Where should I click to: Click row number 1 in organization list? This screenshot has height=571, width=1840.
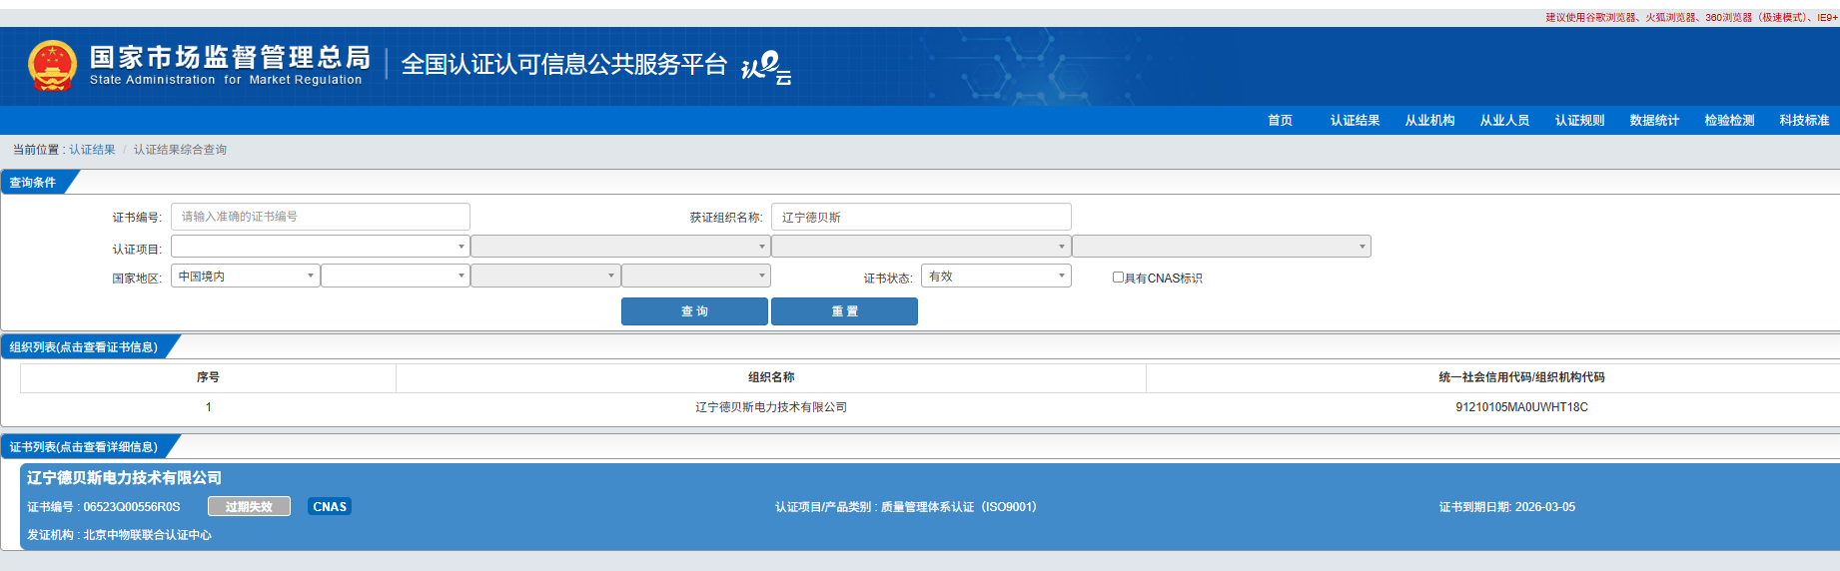pyautogui.click(x=208, y=407)
